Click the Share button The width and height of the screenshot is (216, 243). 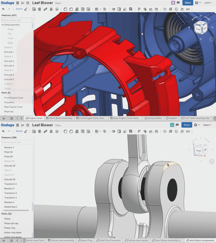(188, 3)
